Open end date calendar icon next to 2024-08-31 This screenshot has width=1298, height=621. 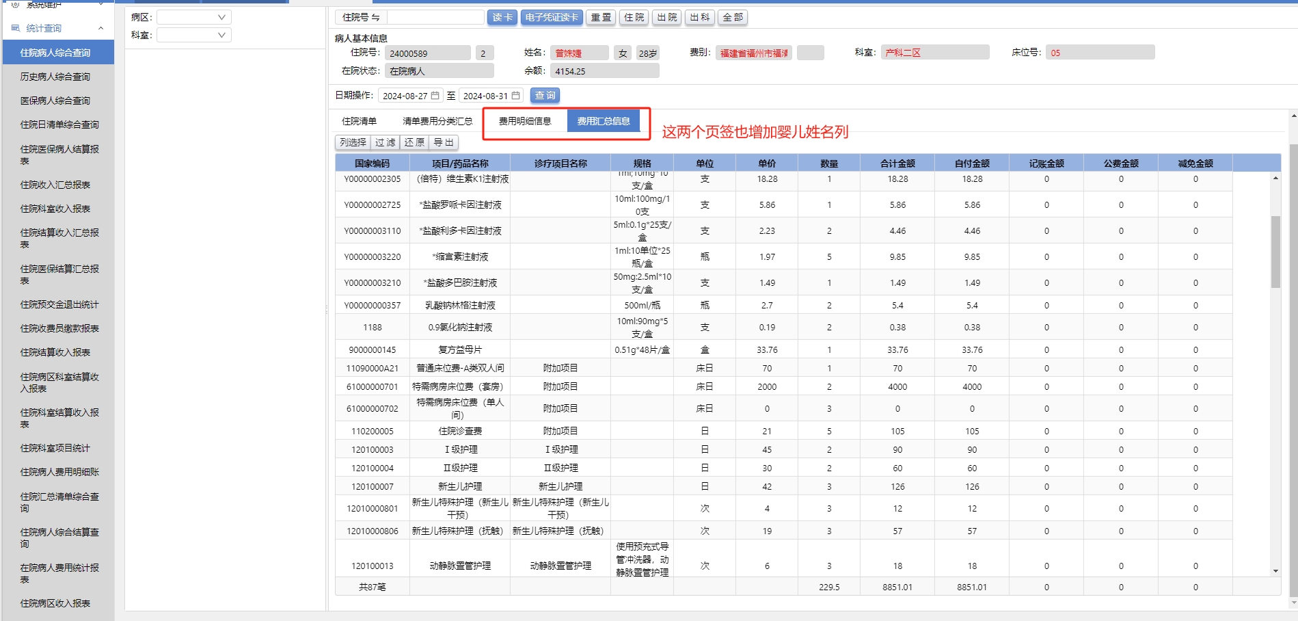pos(516,96)
